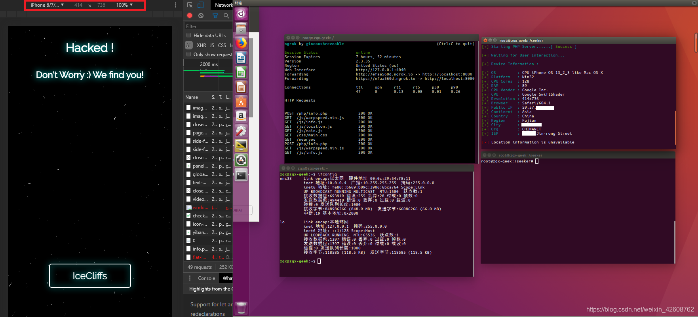Select device dropdown iPhone 6/7
Screen dimensions: 698x317
pos(47,5)
